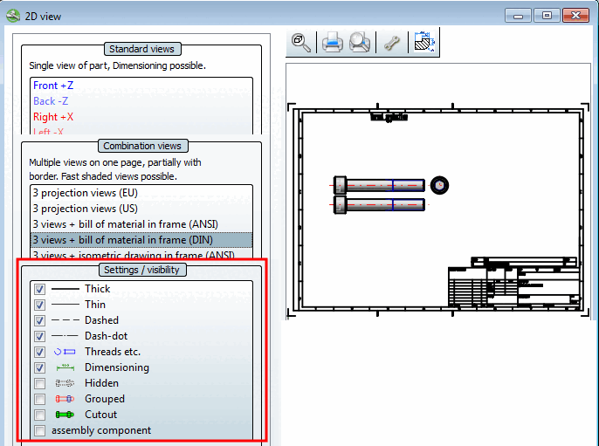
Task: Click the hatching dimension toolbar icon
Action: (424, 42)
